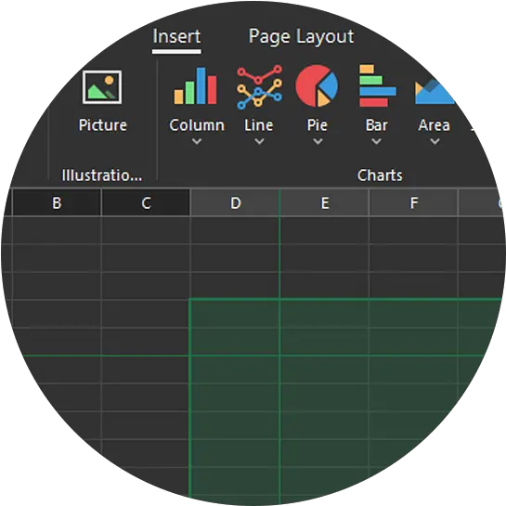506x506 pixels.
Task: Select column E header
Action: pos(325,202)
